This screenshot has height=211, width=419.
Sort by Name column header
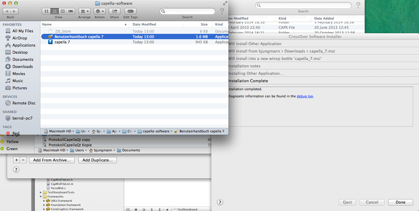85,24
